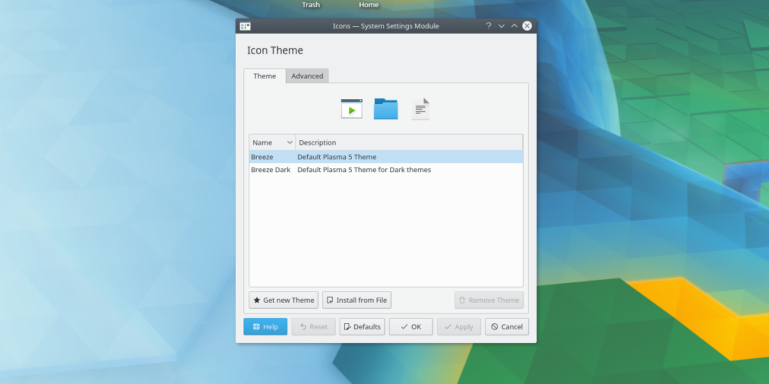The height and width of the screenshot is (384, 769).
Task: Select the Breeze Dark theme name
Action: click(x=270, y=170)
